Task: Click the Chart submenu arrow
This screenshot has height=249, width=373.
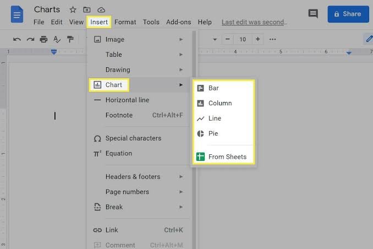Action: click(181, 85)
